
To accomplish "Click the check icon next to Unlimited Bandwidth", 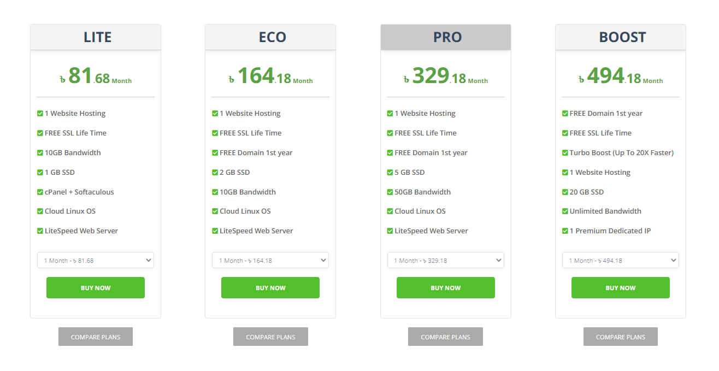I will 565,211.
